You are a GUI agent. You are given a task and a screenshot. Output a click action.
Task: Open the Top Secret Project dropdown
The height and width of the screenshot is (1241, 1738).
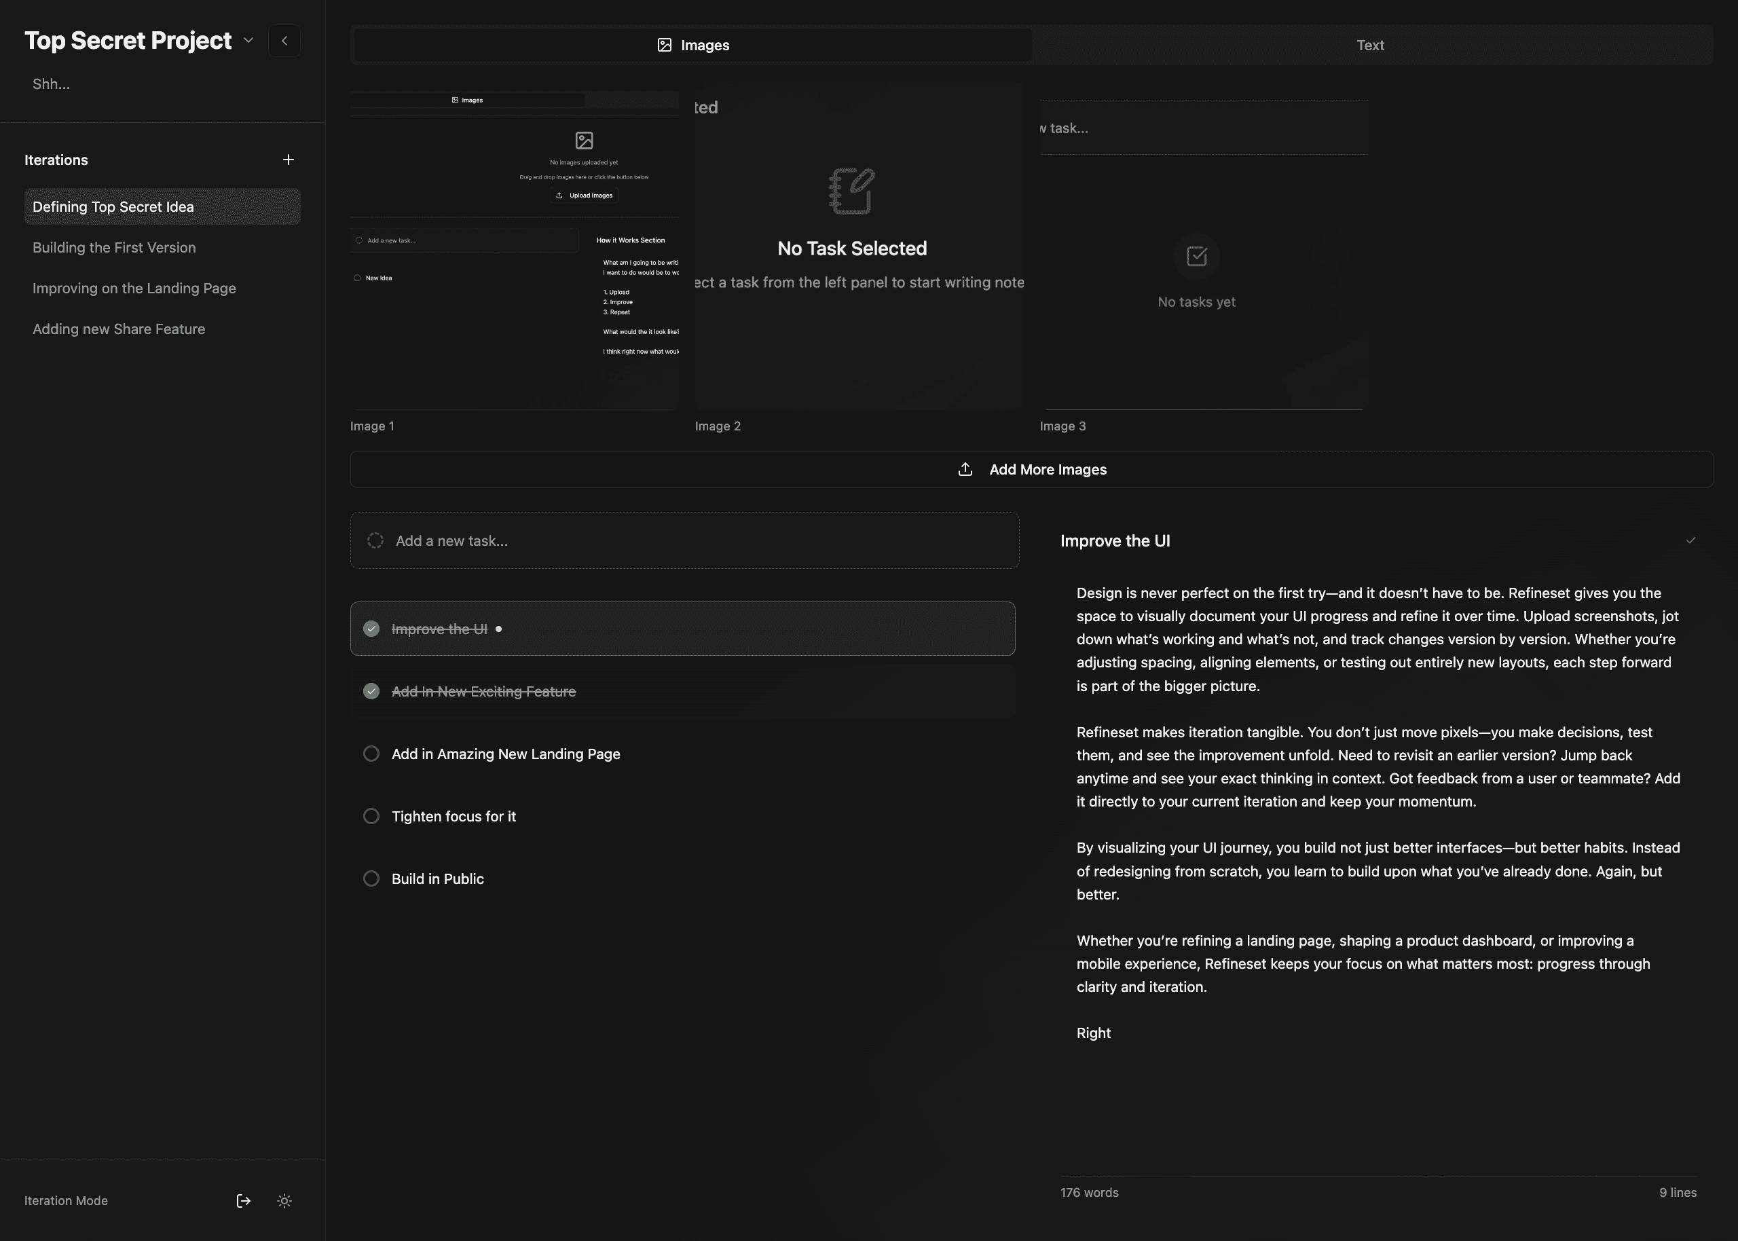click(248, 41)
